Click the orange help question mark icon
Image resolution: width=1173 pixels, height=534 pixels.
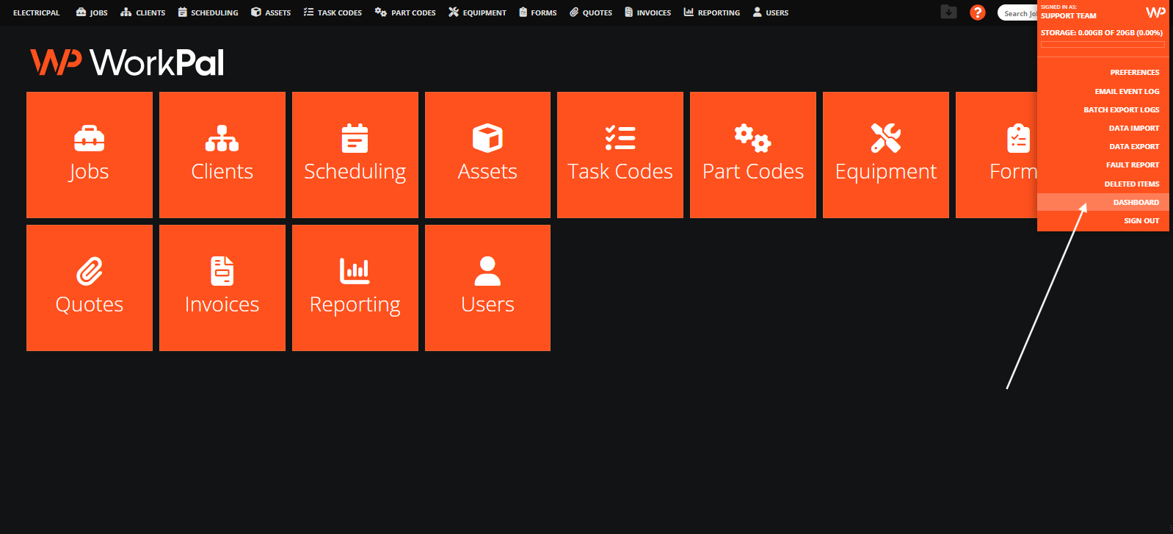(x=977, y=12)
